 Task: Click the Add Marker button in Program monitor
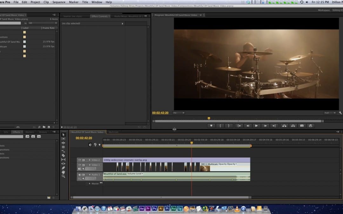[x=211, y=126]
